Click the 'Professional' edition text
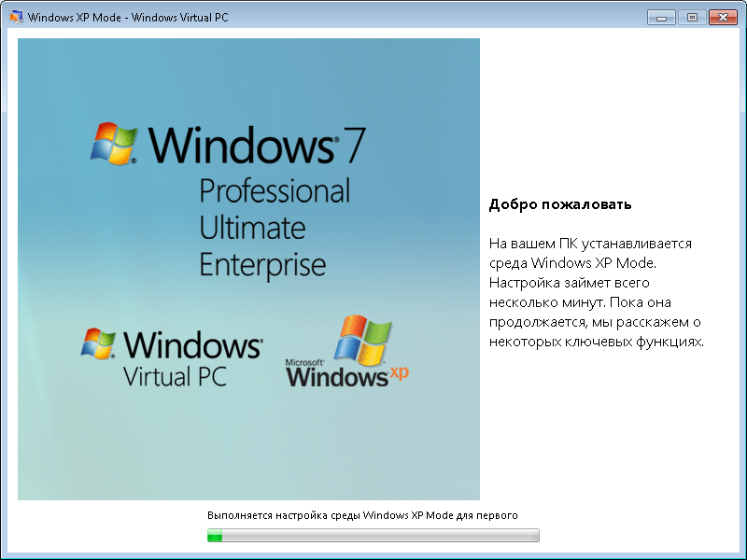The height and width of the screenshot is (560, 747). 275,191
